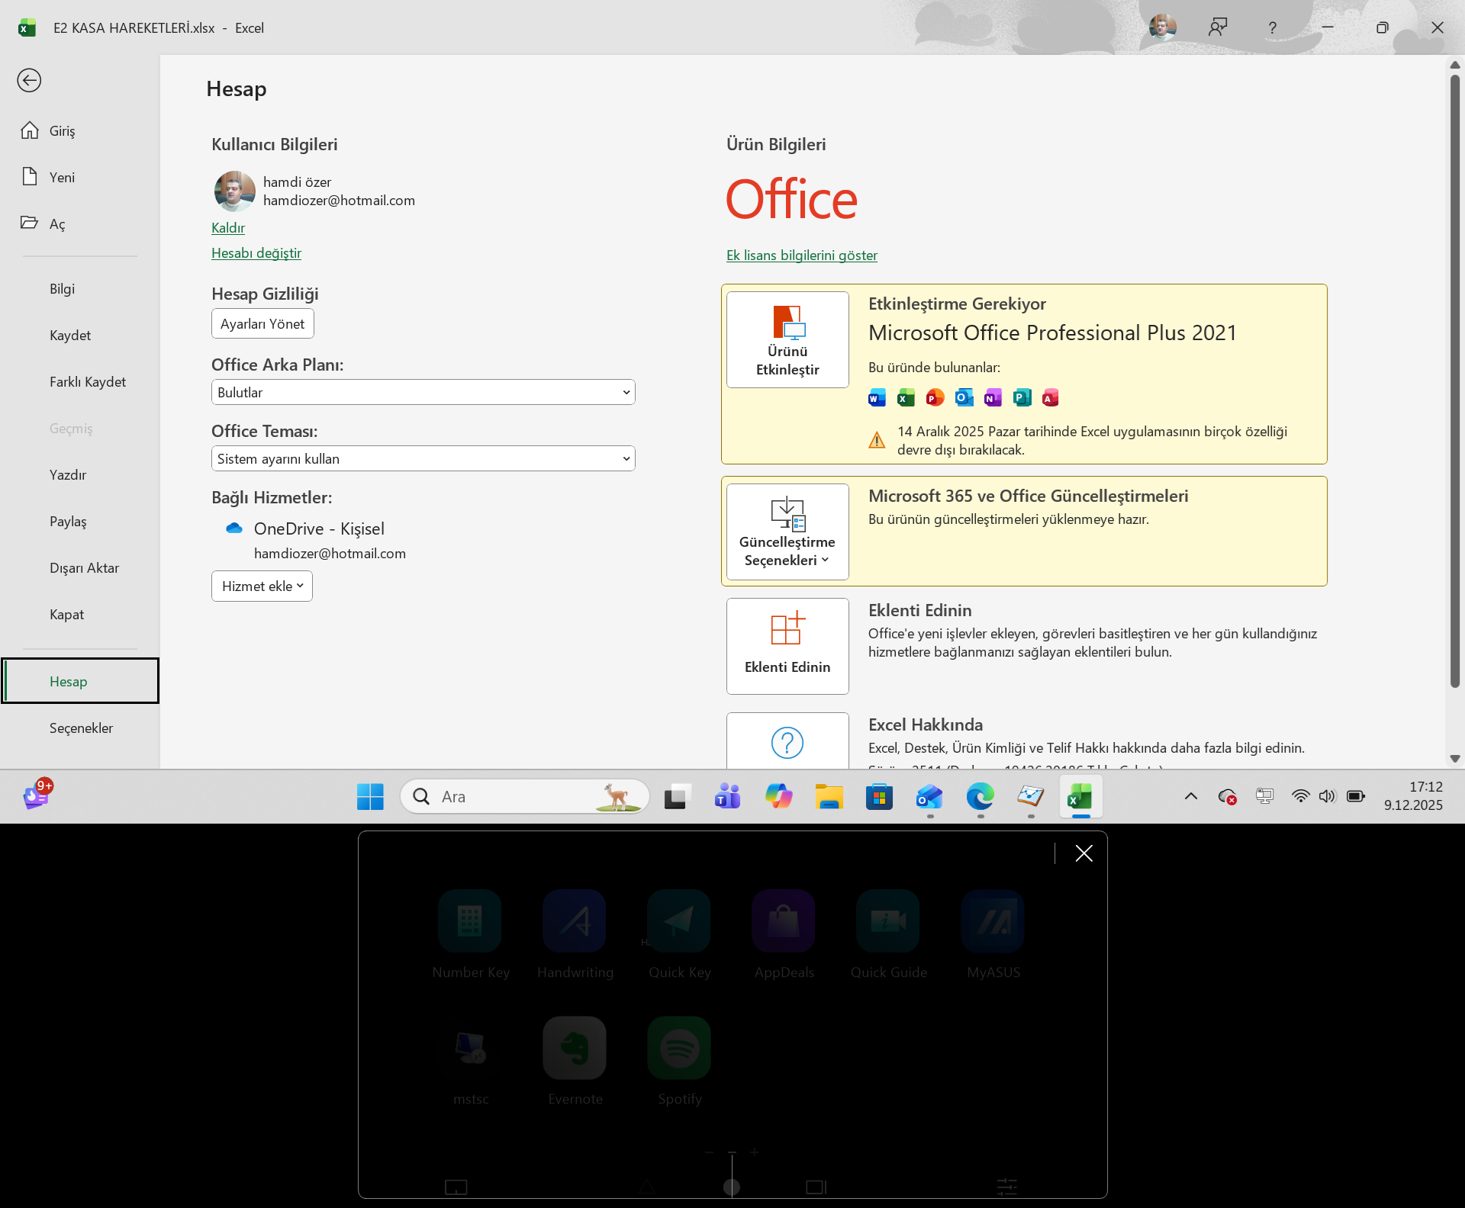Open the Yazdır page

(80, 474)
